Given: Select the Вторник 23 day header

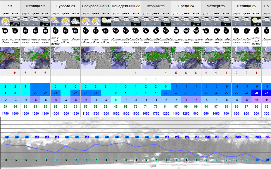Looking at the screenshot, I should (x=156, y=6).
